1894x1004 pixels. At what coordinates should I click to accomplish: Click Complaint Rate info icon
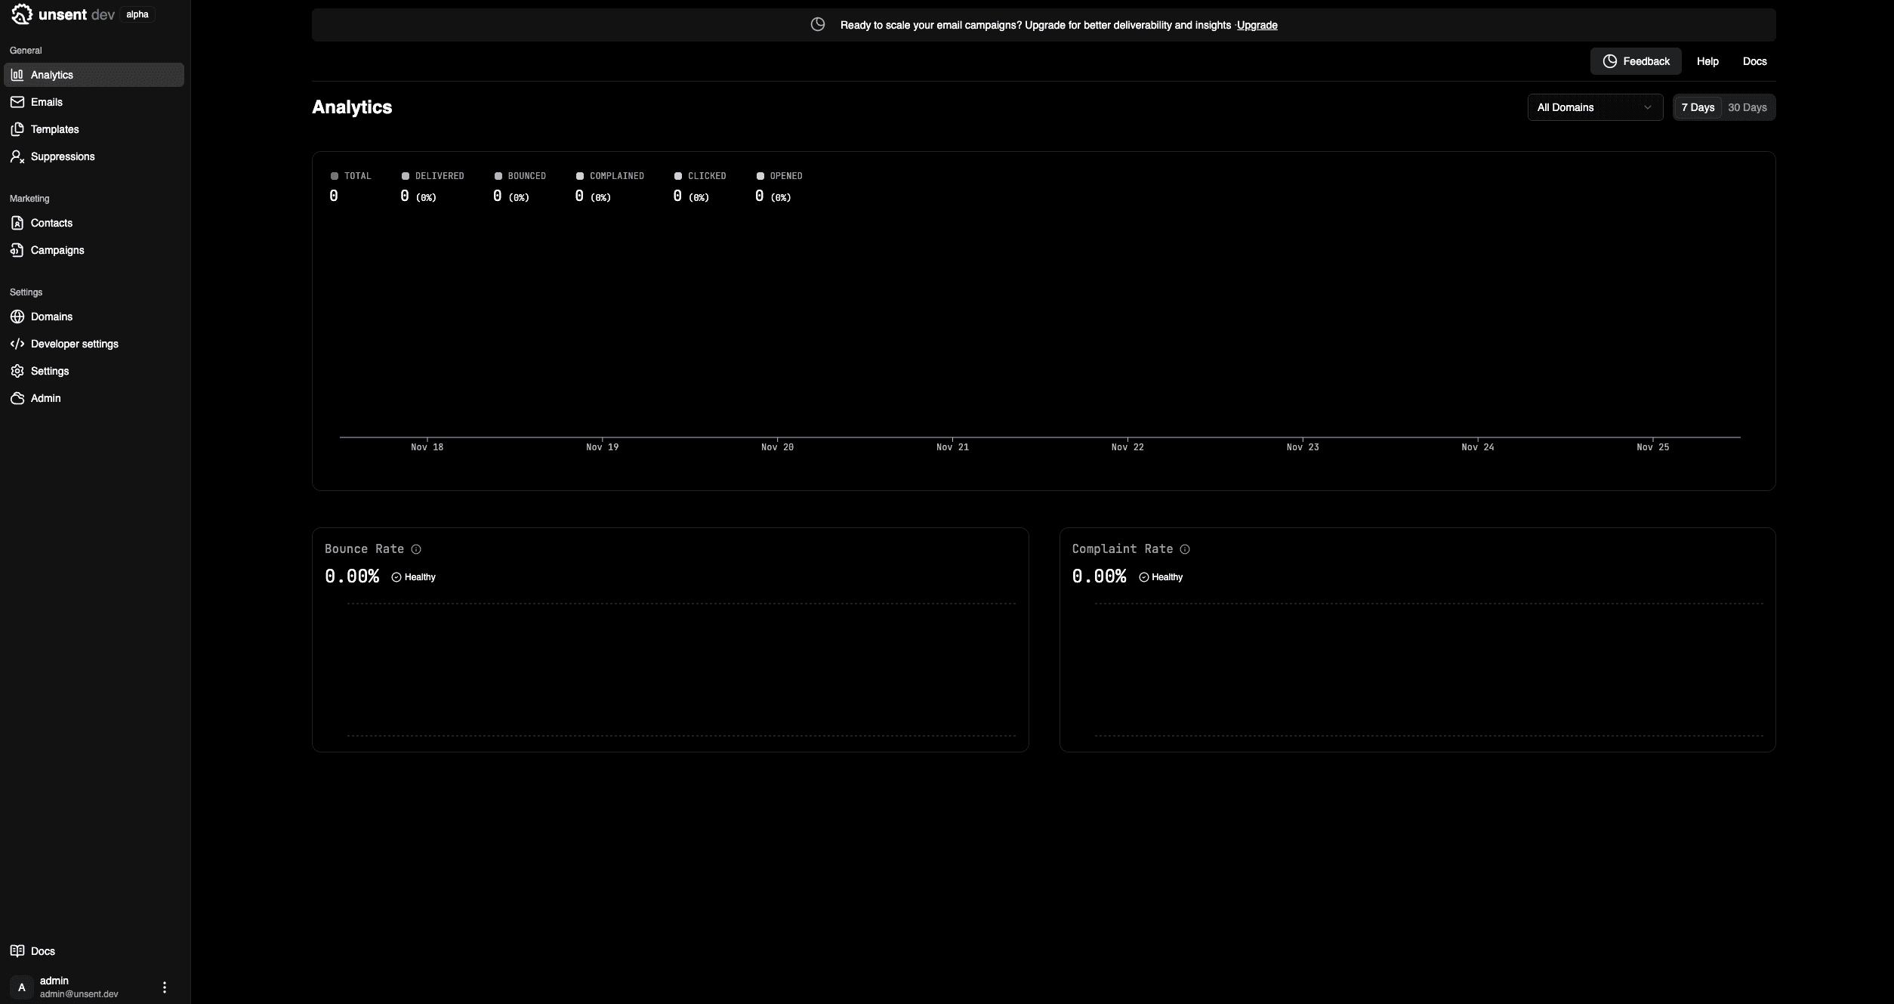[x=1185, y=549]
